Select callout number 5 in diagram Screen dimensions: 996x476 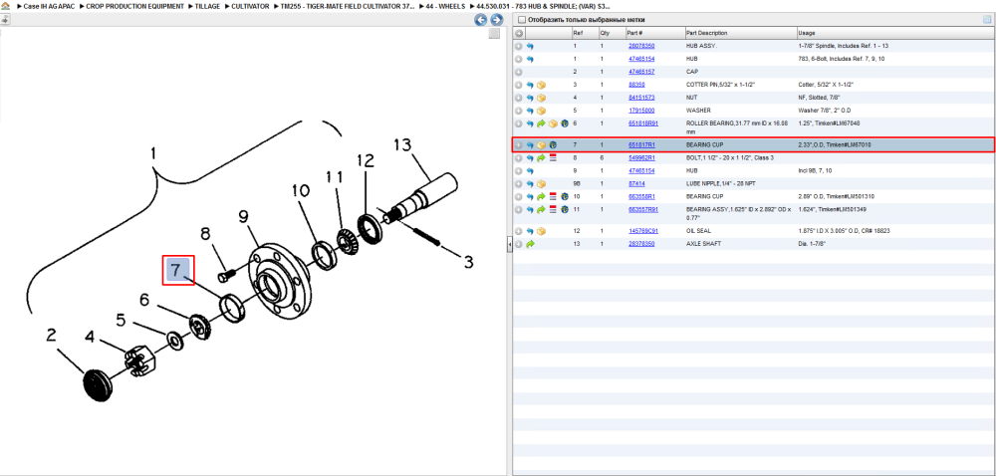point(121,321)
